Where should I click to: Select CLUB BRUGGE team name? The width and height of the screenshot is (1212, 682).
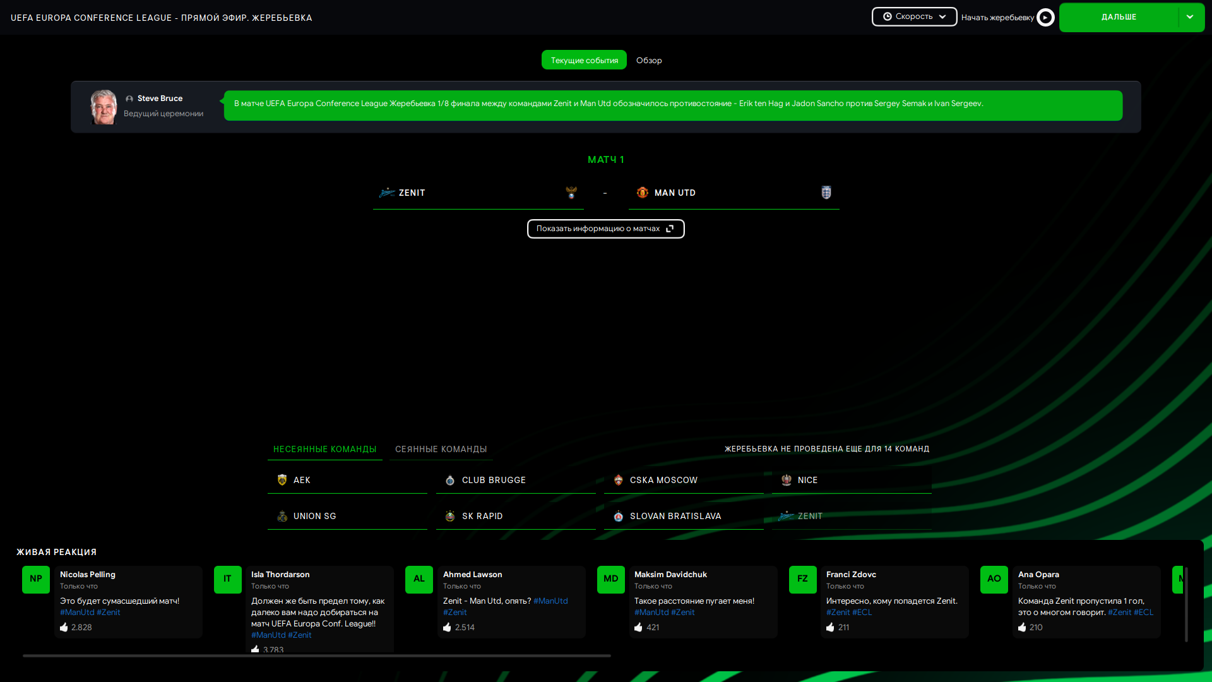[494, 480]
